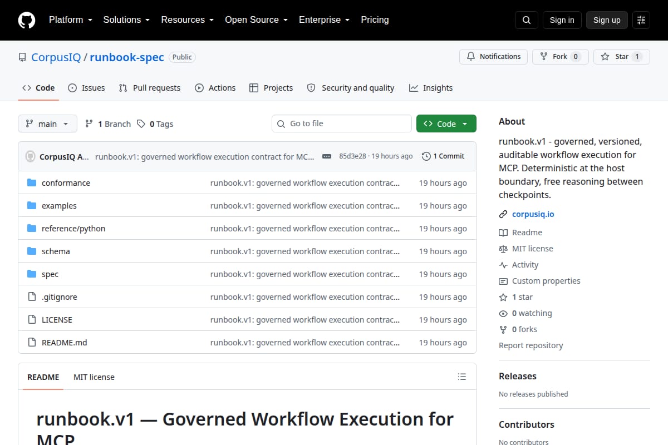The width and height of the screenshot is (668, 445).
Task: Click the Notifications button
Action: pyautogui.click(x=493, y=56)
